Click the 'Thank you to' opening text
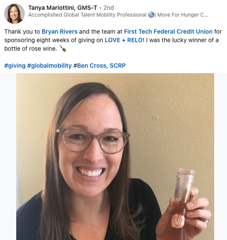This screenshot has height=240, width=227. (22, 31)
